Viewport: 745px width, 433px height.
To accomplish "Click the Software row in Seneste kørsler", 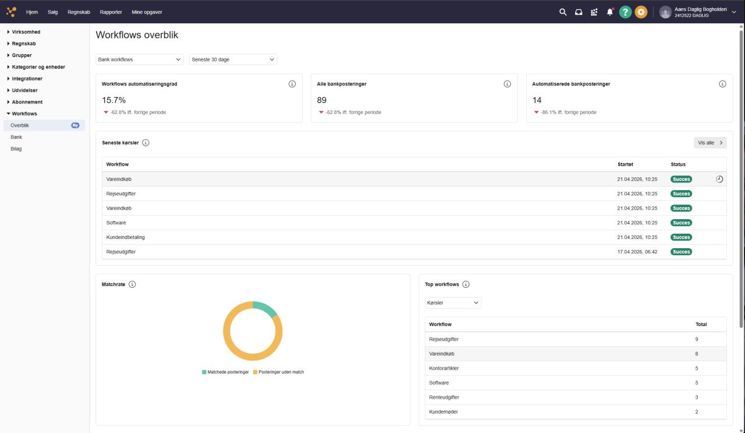I will [x=414, y=223].
